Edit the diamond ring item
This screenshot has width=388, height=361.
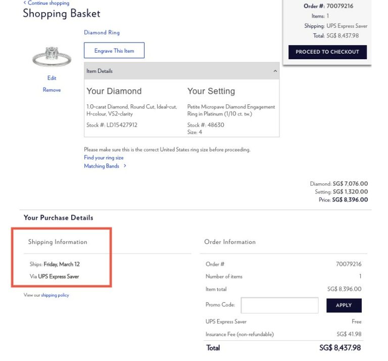tap(52, 78)
